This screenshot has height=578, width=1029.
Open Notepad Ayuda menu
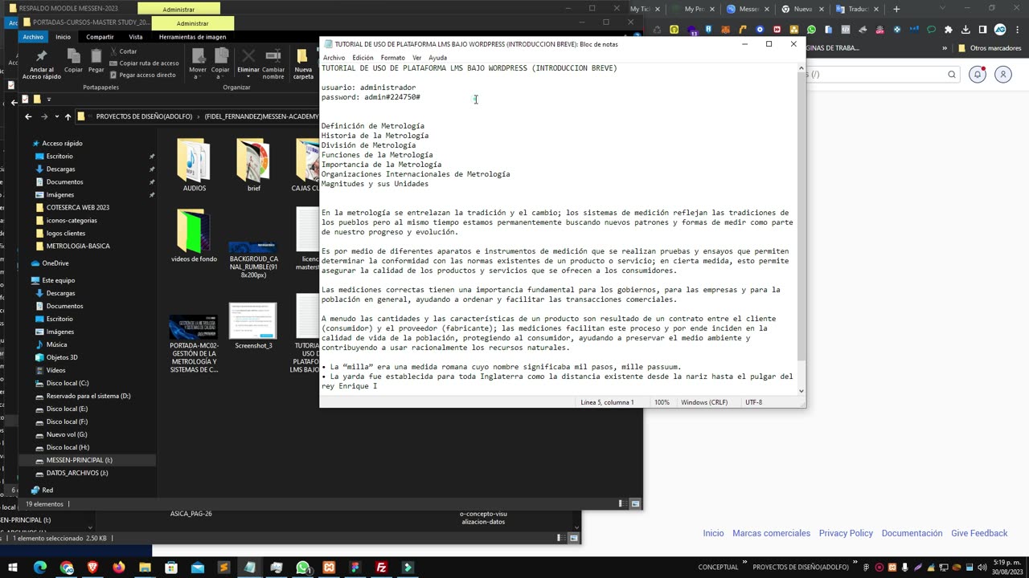point(437,58)
